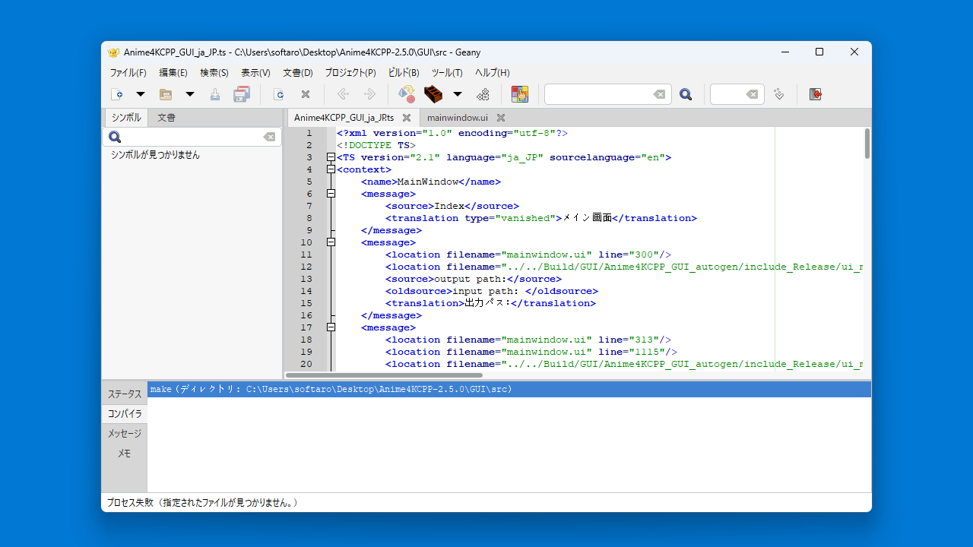973x547 pixels.
Task: Navigate back one location icon
Action: coord(343,94)
